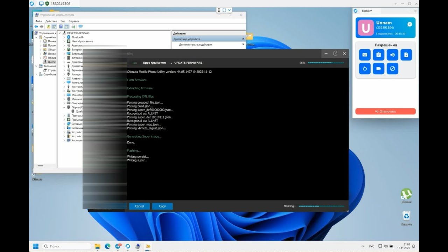
Task: Open File Explorer from the taskbar
Action: tap(98, 246)
